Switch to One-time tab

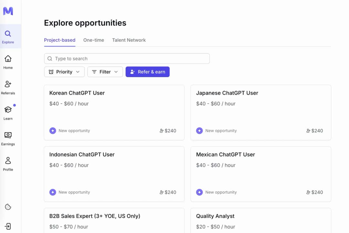[94, 40]
